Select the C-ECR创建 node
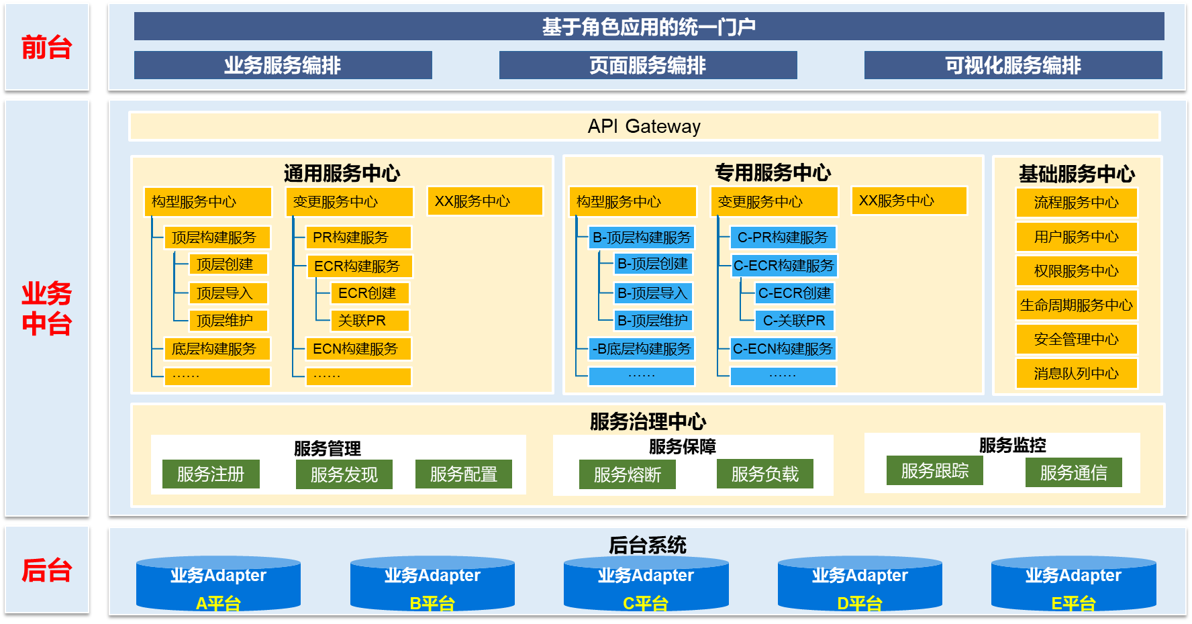Screen dimensions: 1192x624 [x=795, y=293]
